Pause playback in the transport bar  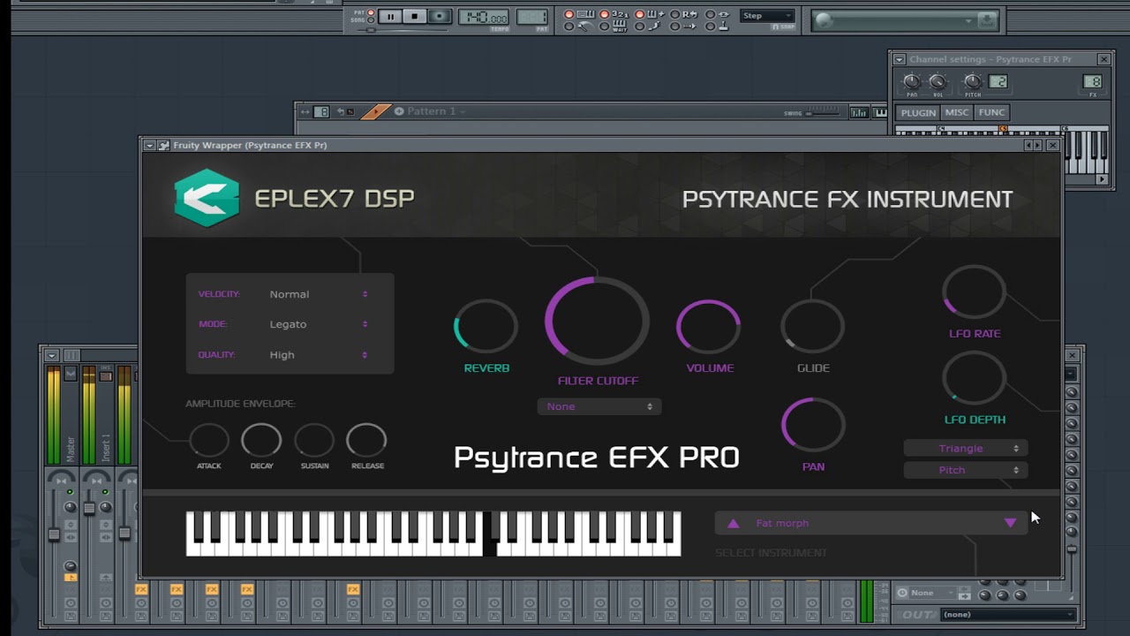click(x=390, y=17)
